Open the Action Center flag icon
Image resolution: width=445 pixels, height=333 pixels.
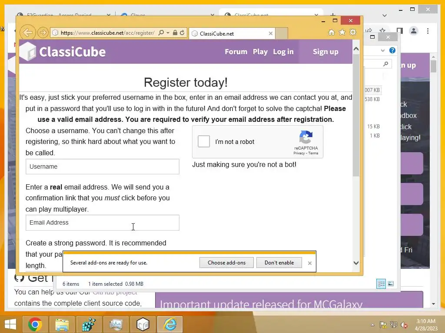click(383, 325)
